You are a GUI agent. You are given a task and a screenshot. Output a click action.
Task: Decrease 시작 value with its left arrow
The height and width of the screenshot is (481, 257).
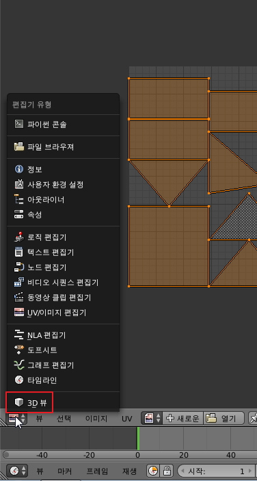pos(183,471)
